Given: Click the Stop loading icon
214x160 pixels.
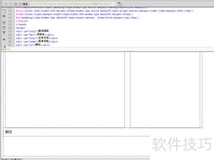Looking at the screenshot, I should 15,4.
